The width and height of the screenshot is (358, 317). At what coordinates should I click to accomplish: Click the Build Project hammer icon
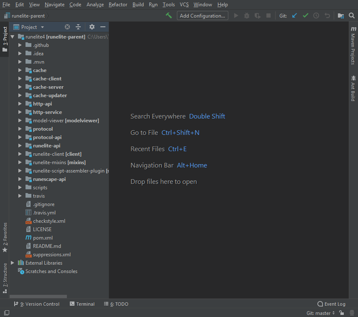tap(169, 15)
